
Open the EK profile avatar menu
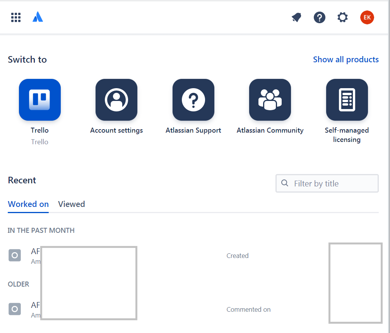coord(367,17)
